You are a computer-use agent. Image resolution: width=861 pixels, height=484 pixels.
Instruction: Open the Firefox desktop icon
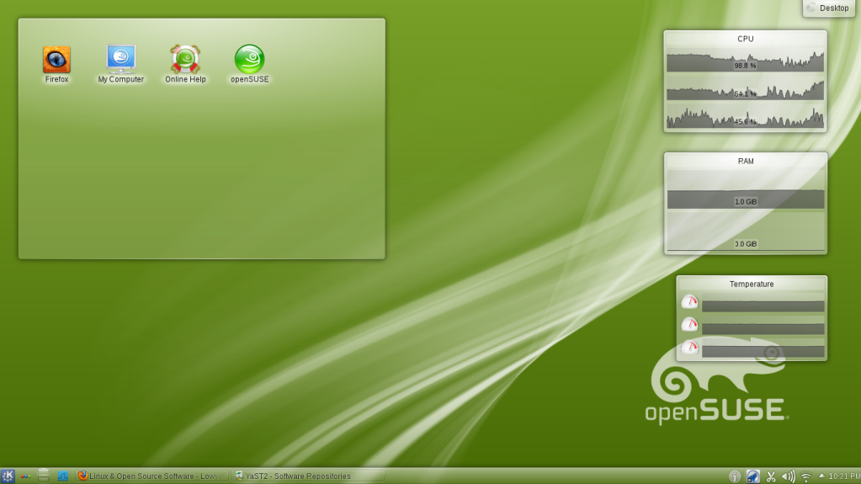pos(56,60)
